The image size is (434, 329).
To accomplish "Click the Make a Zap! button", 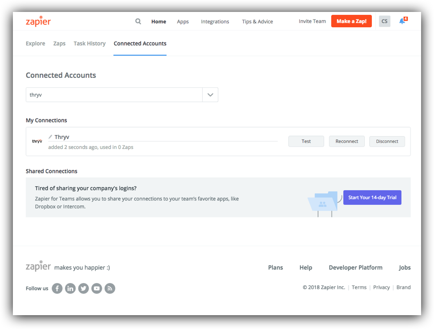I will [351, 21].
